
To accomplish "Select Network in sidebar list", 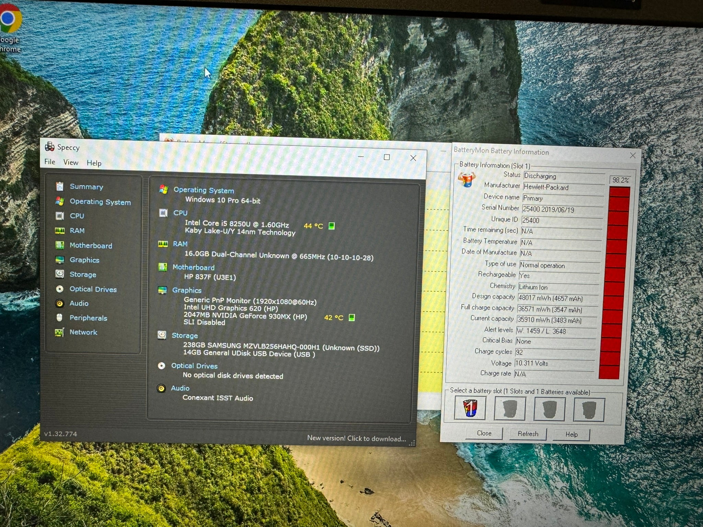I will pyautogui.click(x=83, y=332).
